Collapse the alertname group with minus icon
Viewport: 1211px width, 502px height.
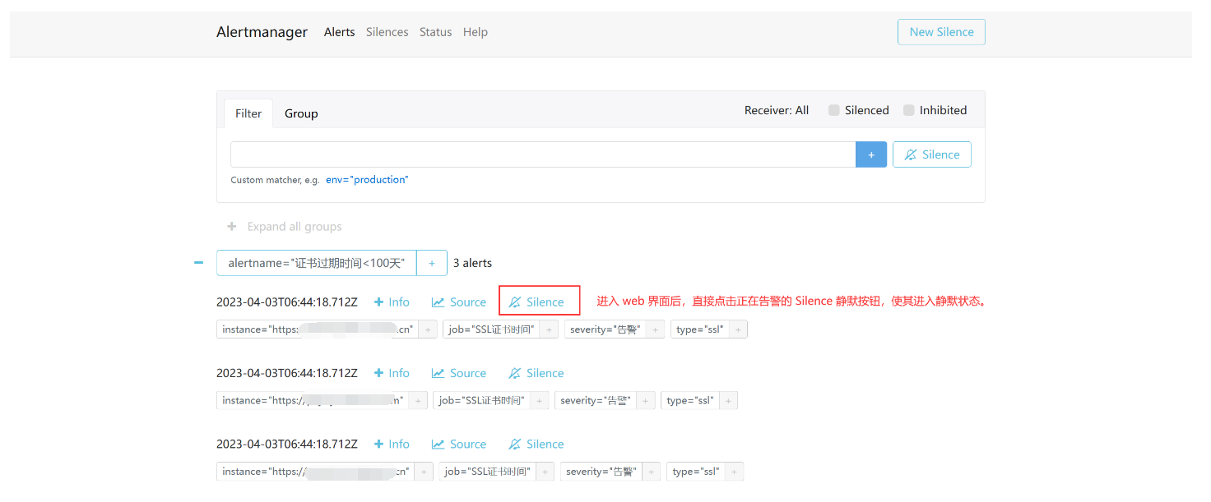(x=198, y=263)
